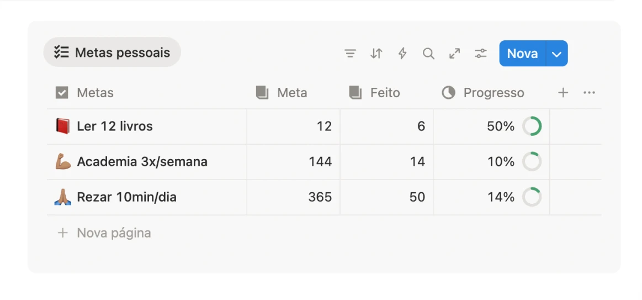Expand database to full page

click(454, 54)
